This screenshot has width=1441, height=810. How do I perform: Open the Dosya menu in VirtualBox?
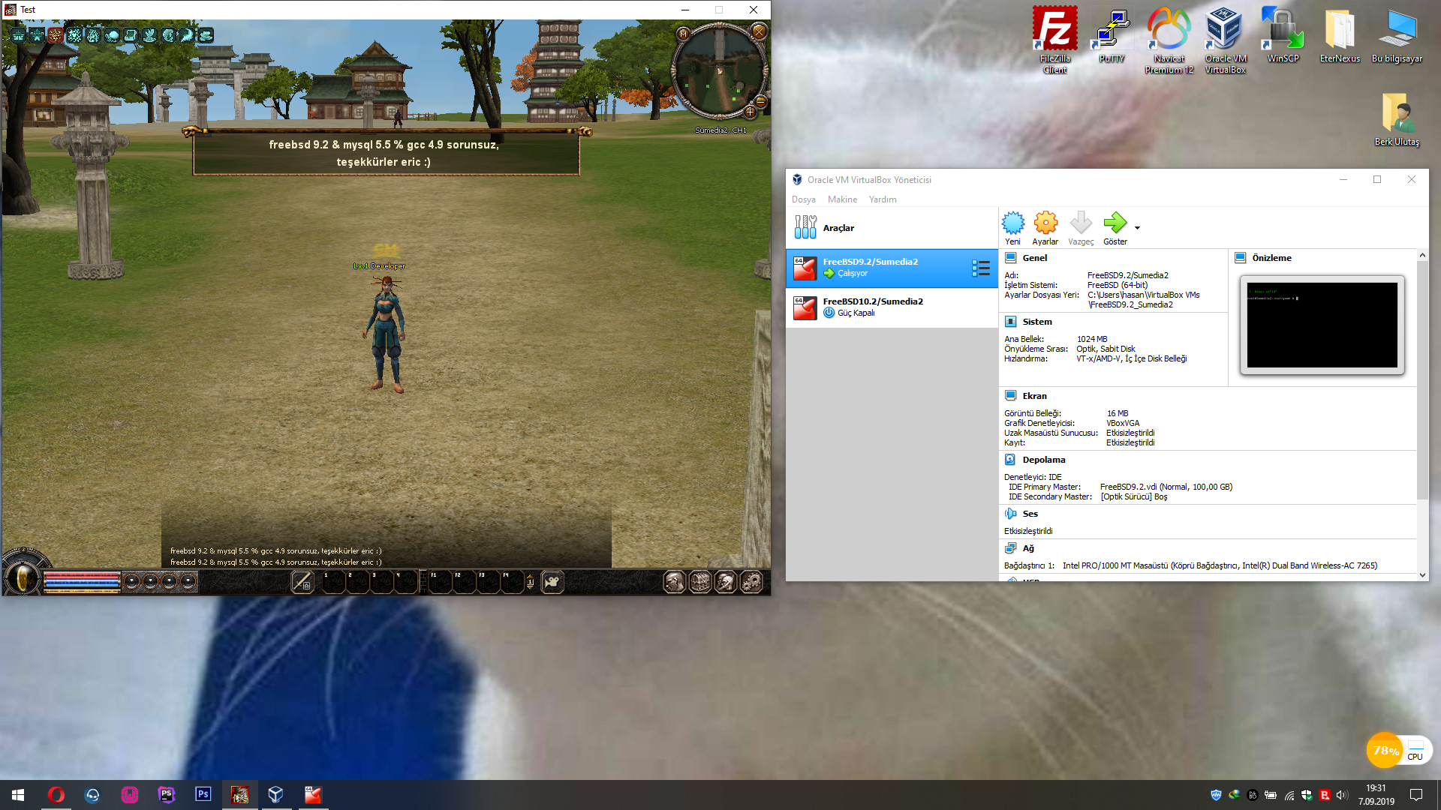tap(803, 199)
